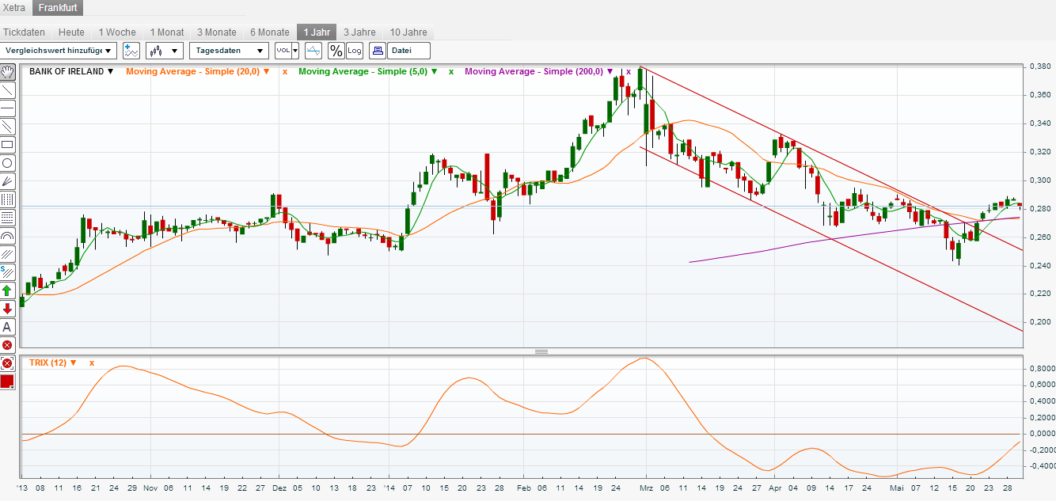The height and width of the screenshot is (501, 1056).
Task: Toggle percent scale with the % button
Action: pyautogui.click(x=336, y=50)
